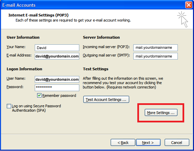Enable Secure Password Authentication (SPA) checkbox
Viewport: 194px width, 151px height.
click(x=9, y=106)
